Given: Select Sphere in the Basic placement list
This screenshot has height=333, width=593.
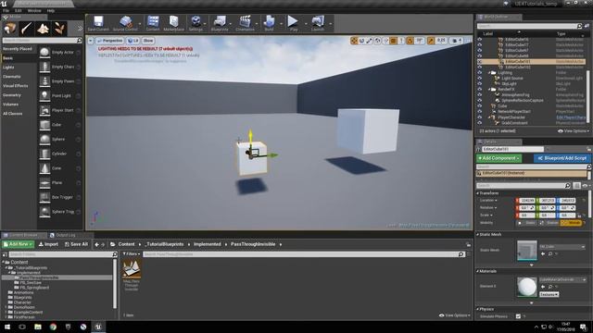Looking at the screenshot, I should point(59,140).
